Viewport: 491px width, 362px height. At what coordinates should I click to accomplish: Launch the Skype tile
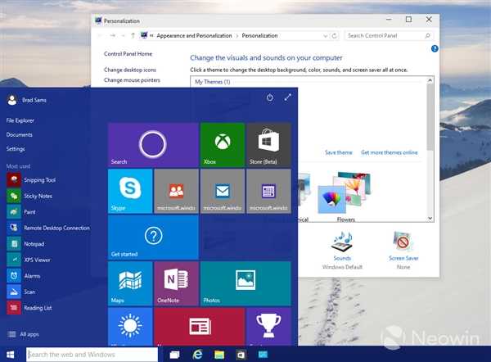tap(130, 191)
